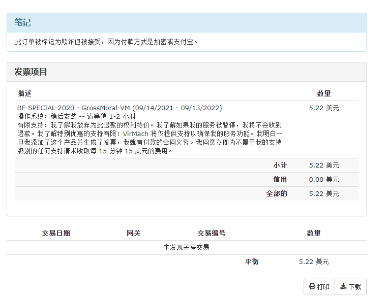Screen dimensions: 388x298
Task: Click 数量 header in invoice items table
Action: tap(324, 94)
